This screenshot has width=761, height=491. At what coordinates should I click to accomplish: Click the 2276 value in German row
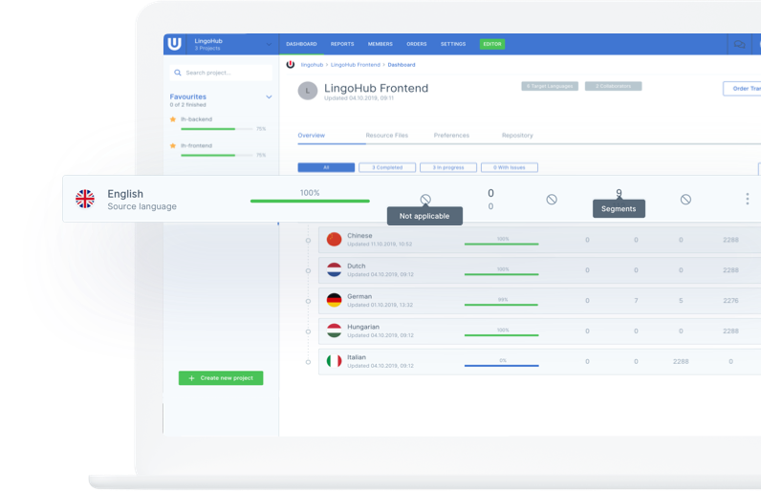[x=730, y=301]
